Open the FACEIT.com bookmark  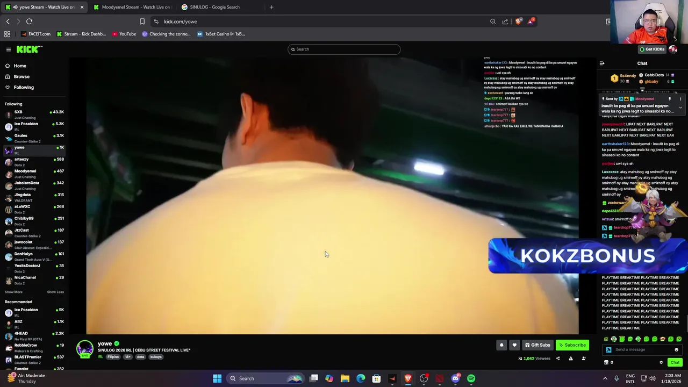click(x=36, y=34)
